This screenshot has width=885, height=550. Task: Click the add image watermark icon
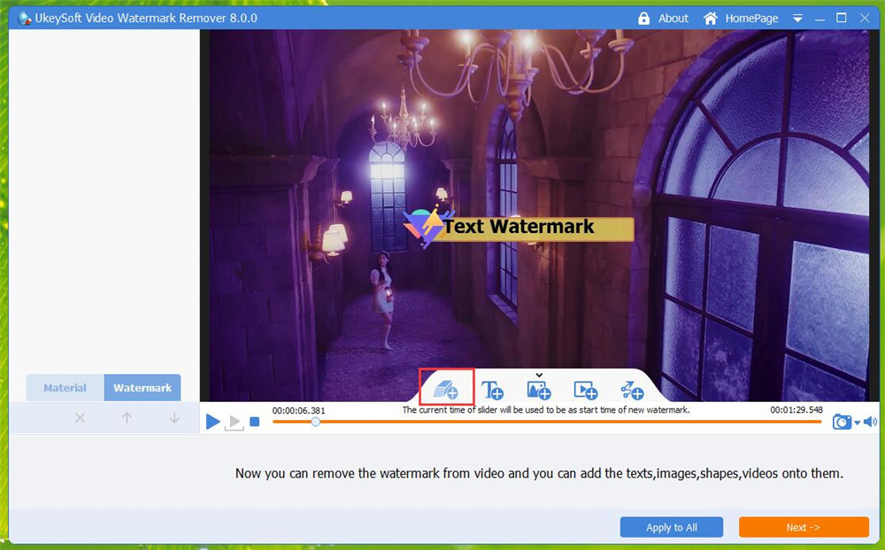coord(539,390)
